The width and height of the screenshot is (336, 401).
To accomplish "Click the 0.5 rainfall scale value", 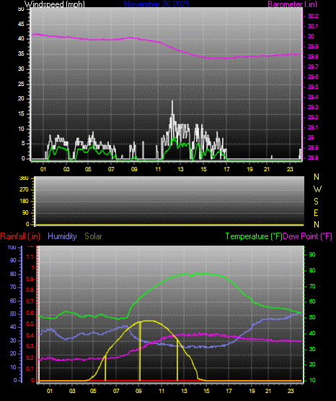I will [30, 324].
